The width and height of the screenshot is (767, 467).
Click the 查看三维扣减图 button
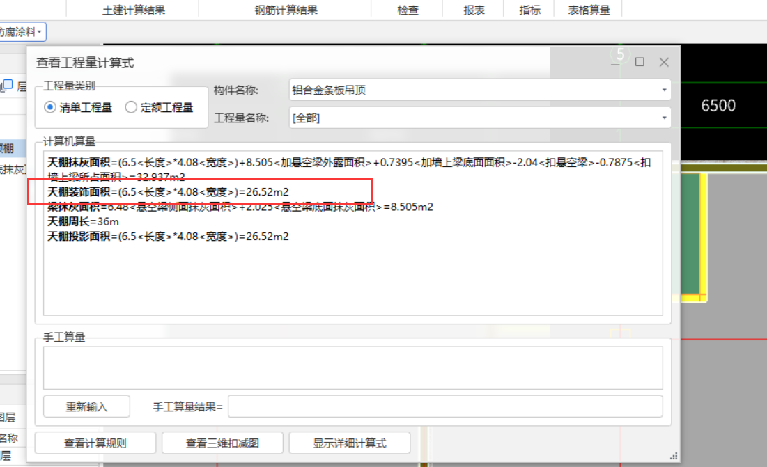[x=222, y=443]
